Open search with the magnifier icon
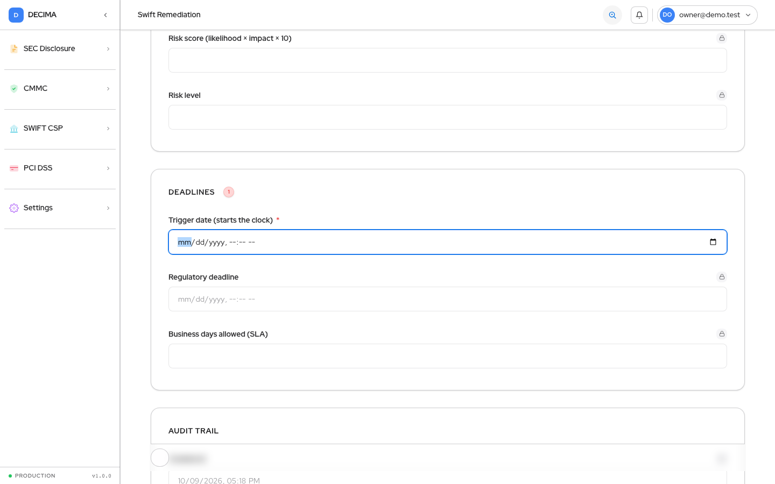This screenshot has width=775, height=484. 612,15
